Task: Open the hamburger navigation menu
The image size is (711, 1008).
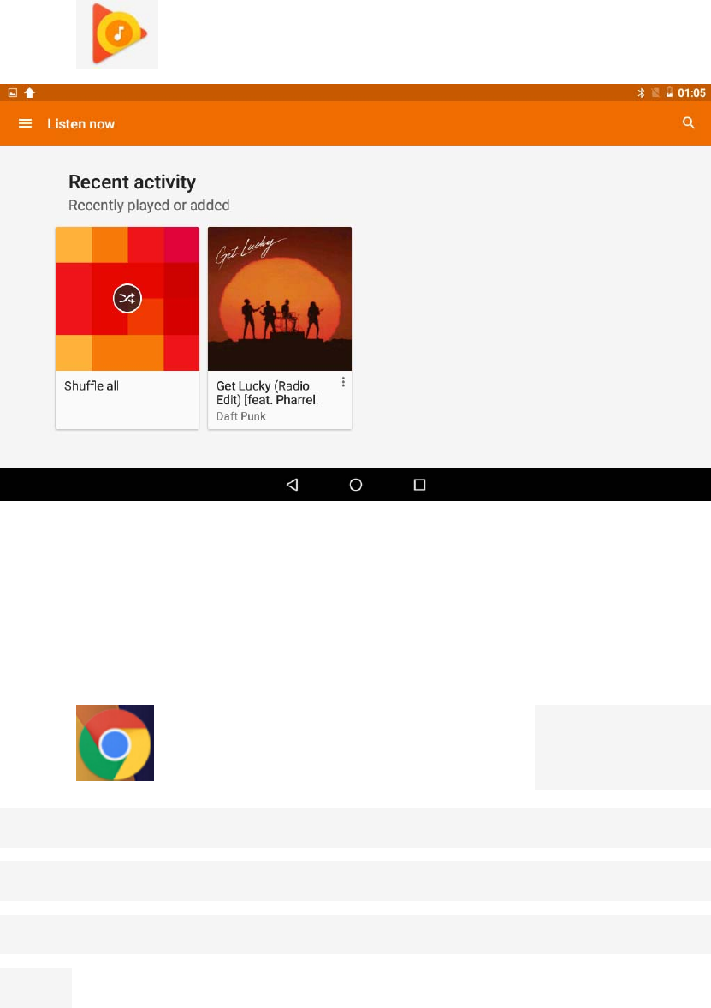Action: 25,123
